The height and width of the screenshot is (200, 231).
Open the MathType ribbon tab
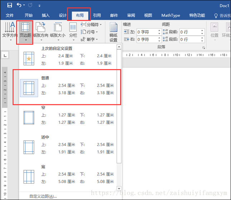(171, 15)
